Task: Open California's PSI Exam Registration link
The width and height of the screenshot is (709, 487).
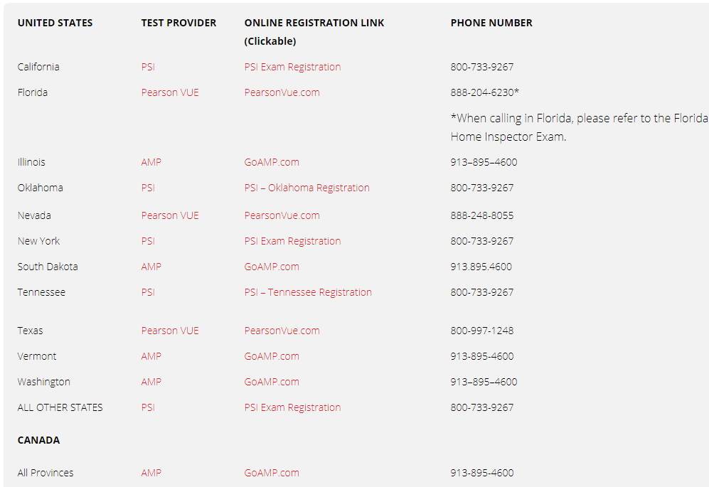Action: pyautogui.click(x=292, y=67)
